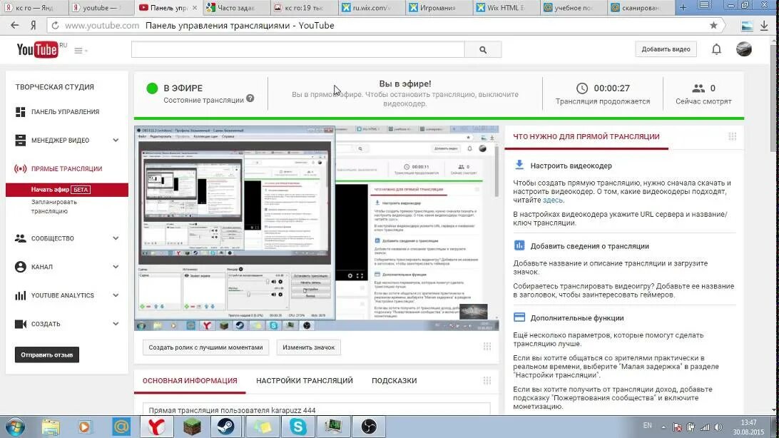
Task: Expand the Канал section
Action: click(x=116, y=268)
